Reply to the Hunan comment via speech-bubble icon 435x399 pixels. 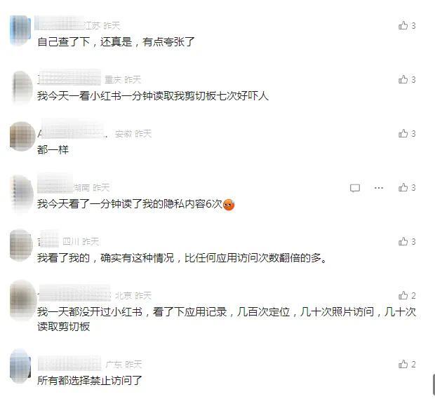pyautogui.click(x=355, y=188)
